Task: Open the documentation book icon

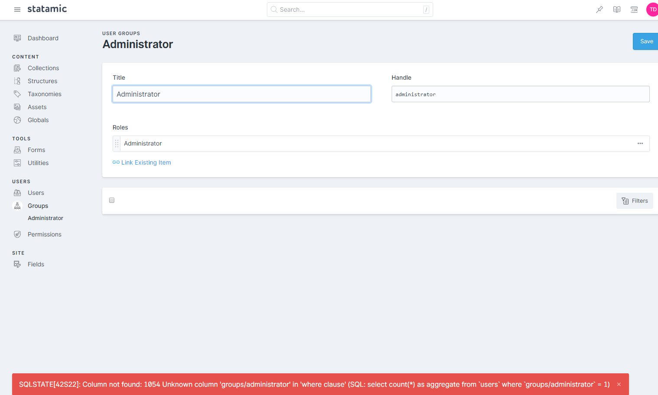Action: (x=616, y=9)
